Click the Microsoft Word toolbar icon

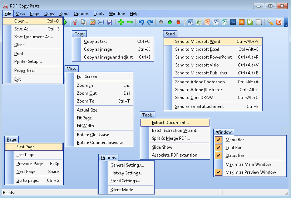pyautogui.click(x=190, y=22)
